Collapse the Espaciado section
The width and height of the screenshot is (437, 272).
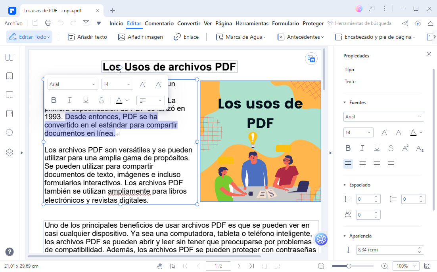(x=345, y=185)
